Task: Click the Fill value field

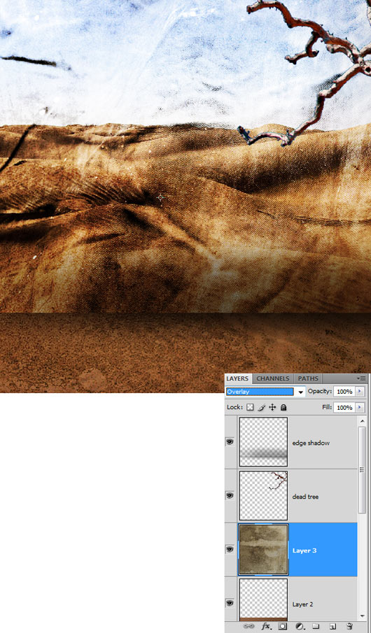Action: (344, 408)
